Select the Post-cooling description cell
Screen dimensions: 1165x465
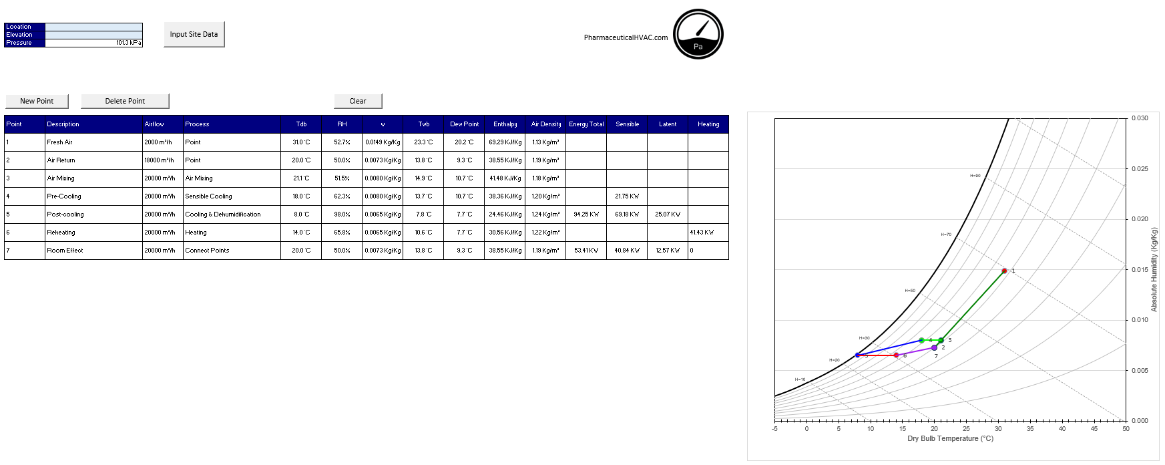click(93, 214)
